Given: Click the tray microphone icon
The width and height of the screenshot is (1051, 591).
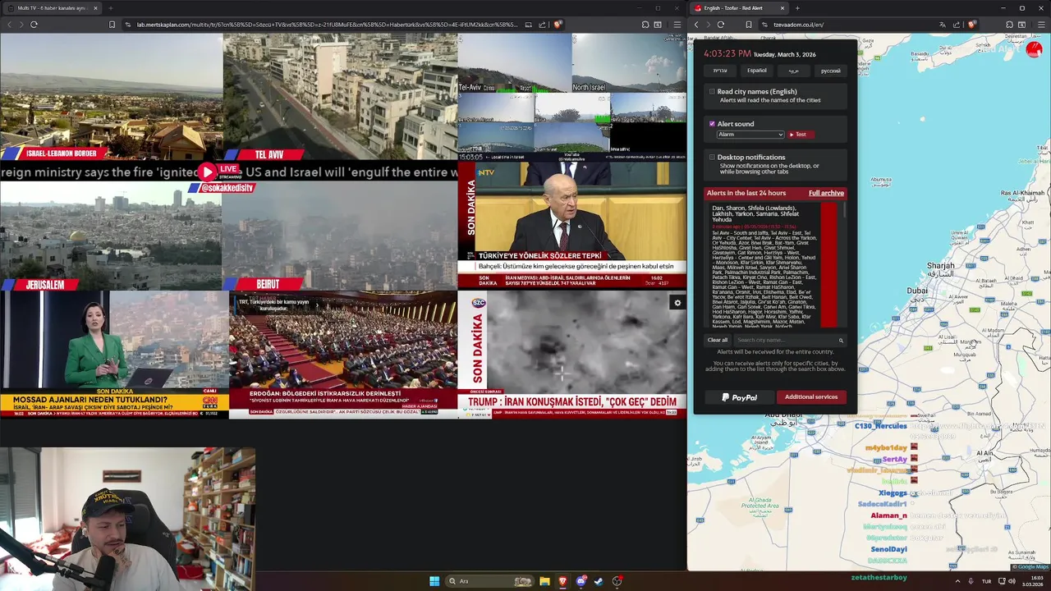Looking at the screenshot, I should tap(971, 581).
